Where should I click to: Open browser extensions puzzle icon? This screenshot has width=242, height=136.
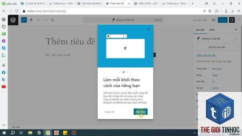pos(217,11)
